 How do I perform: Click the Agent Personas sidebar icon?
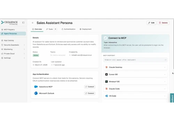[2, 34]
